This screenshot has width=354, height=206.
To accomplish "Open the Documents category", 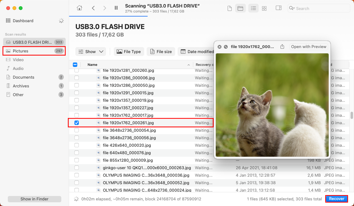I will point(34,77).
